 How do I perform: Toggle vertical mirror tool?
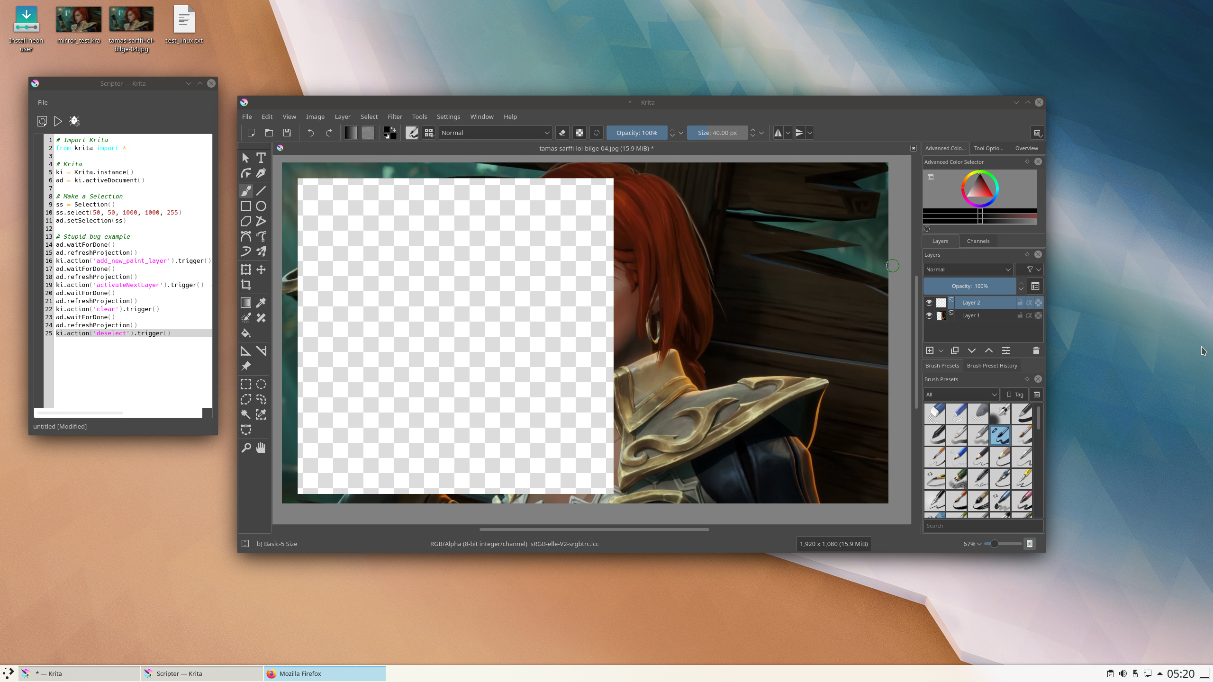coord(800,133)
